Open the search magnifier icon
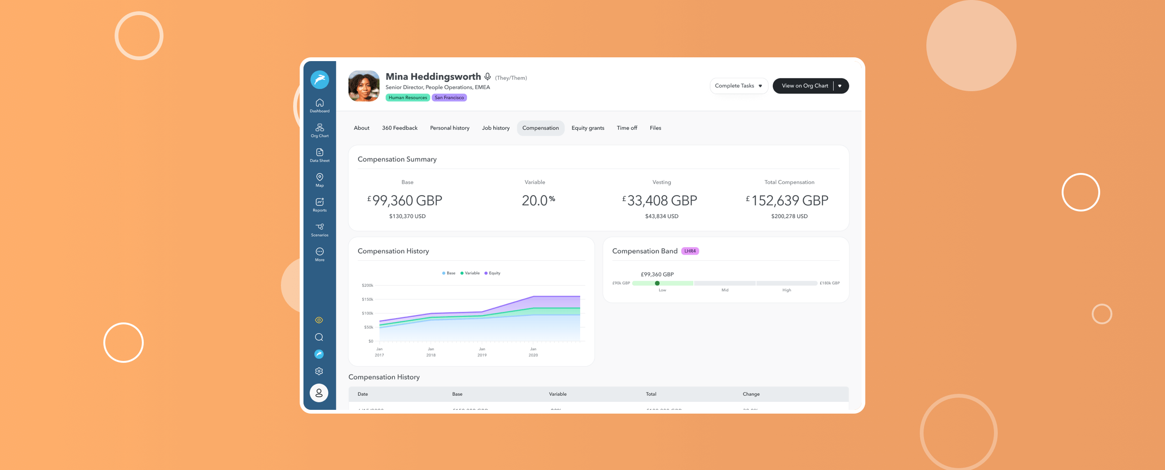 (x=319, y=337)
